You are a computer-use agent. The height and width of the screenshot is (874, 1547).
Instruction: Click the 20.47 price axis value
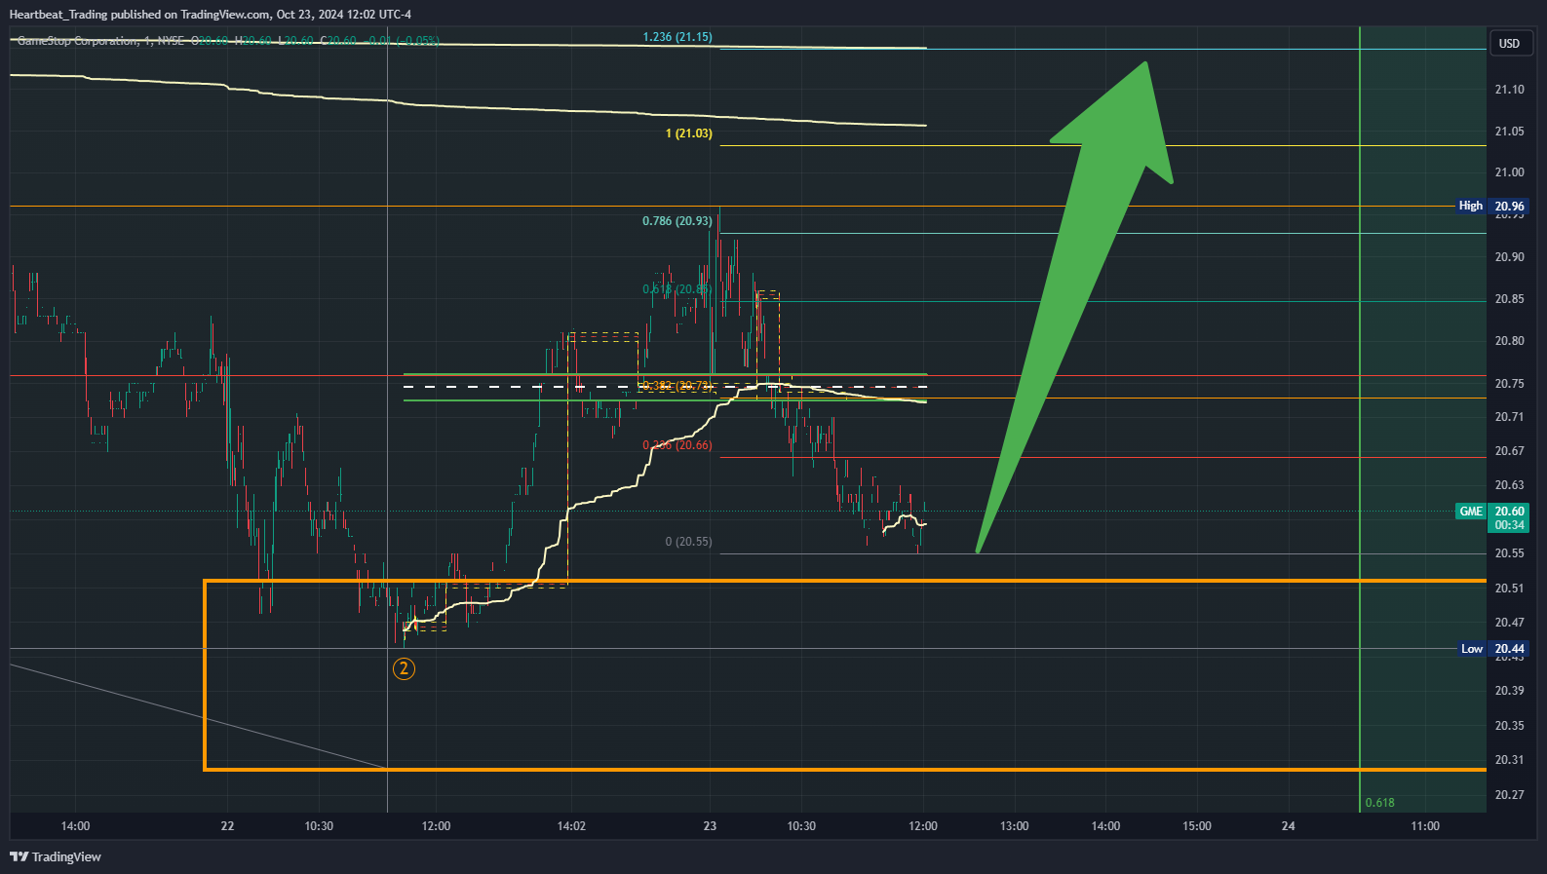(x=1509, y=623)
